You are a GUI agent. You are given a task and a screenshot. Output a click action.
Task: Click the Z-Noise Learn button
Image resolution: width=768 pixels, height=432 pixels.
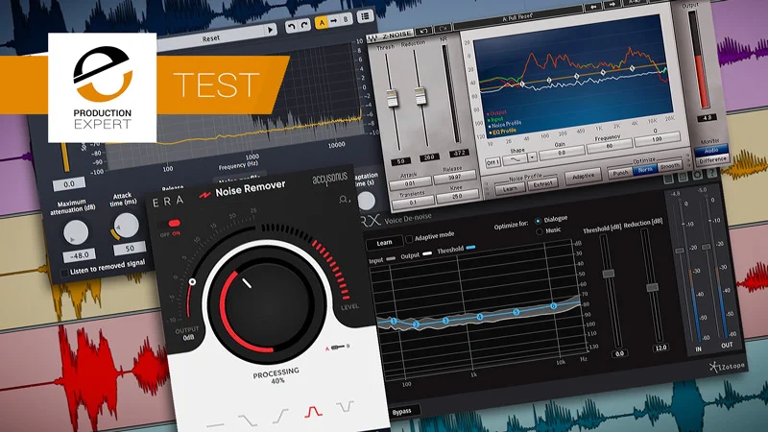[x=510, y=188]
